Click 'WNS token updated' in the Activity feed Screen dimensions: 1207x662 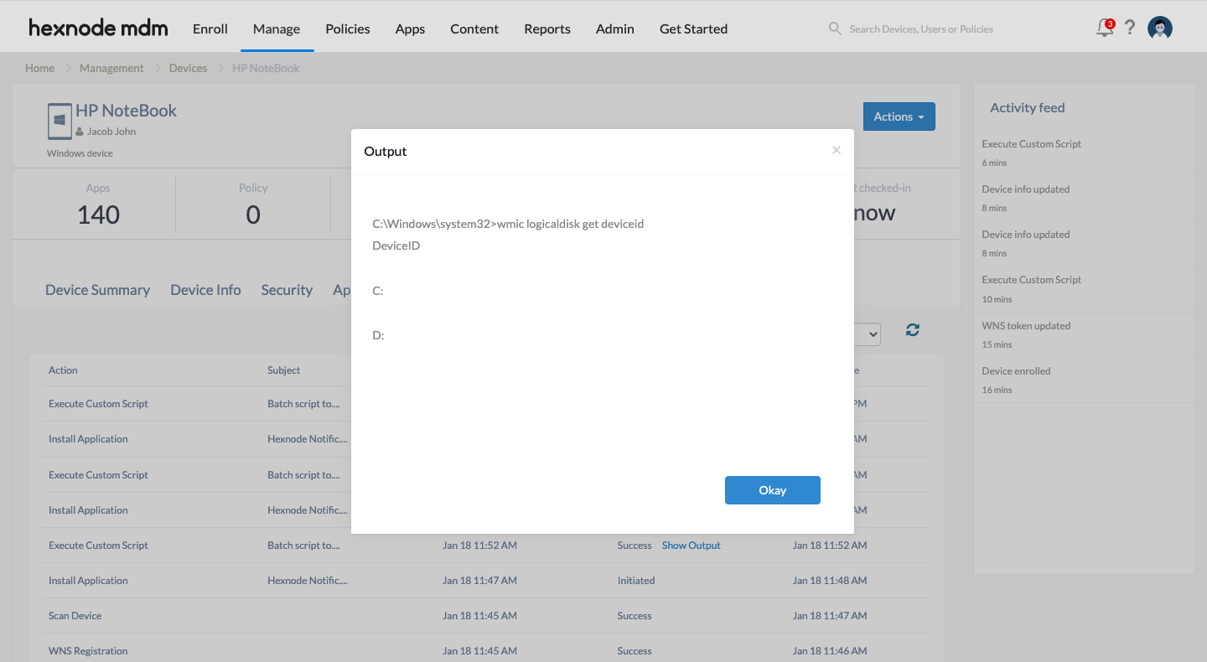pos(1026,326)
